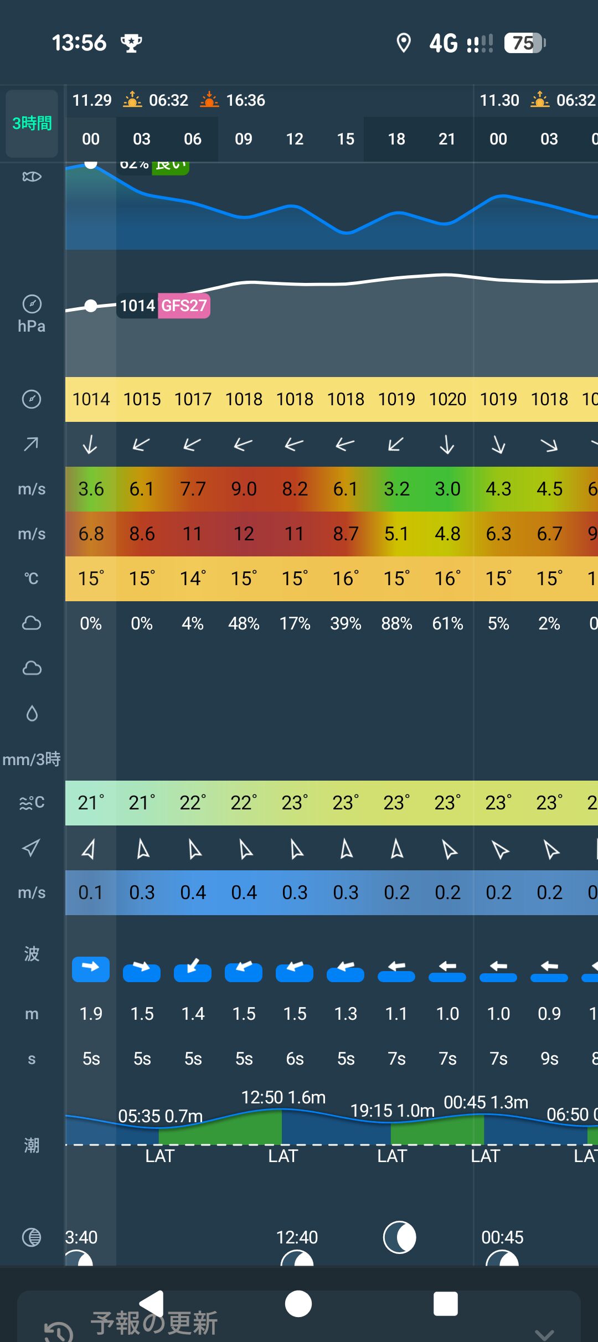
Task: Tap the history refresh icon at bottom left
Action: pyautogui.click(x=58, y=1331)
